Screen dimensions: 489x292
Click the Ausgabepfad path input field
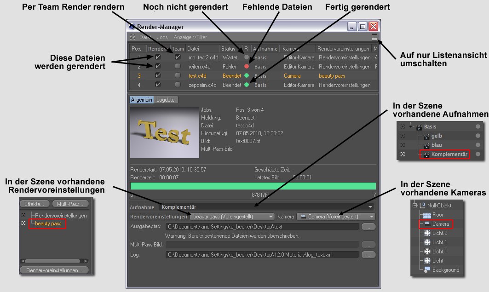[x=262, y=227]
